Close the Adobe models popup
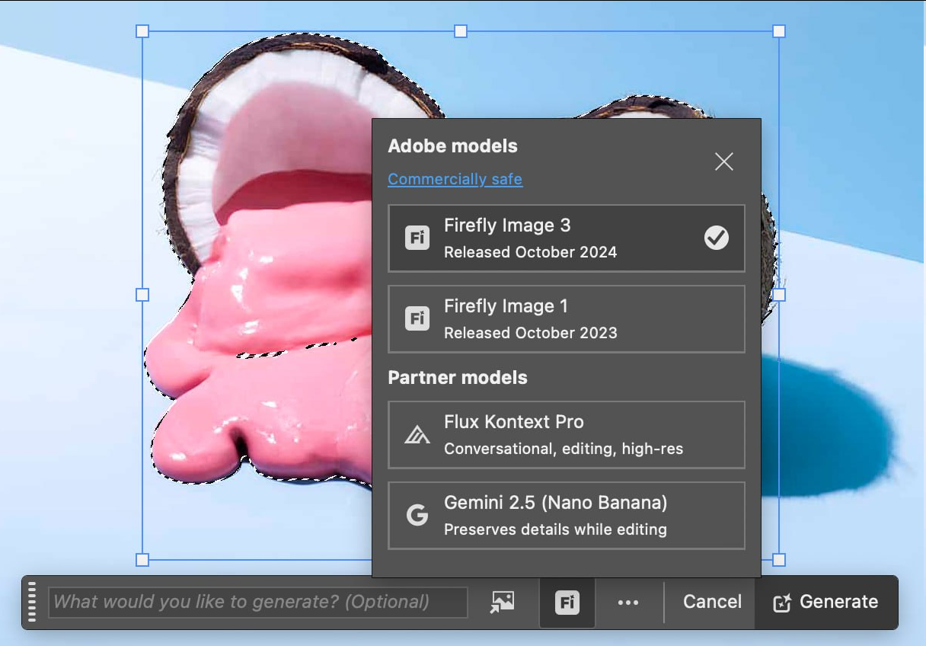Screen dimensions: 926x646 coord(724,161)
